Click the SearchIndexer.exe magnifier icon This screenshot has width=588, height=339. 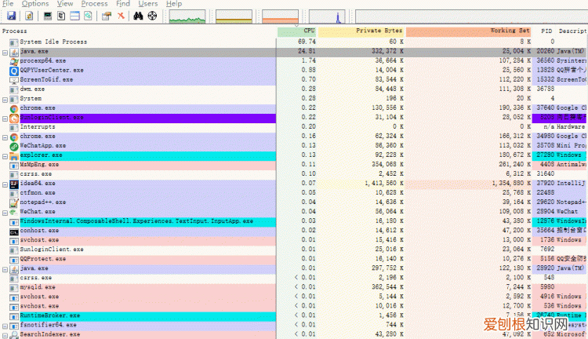click(14, 335)
